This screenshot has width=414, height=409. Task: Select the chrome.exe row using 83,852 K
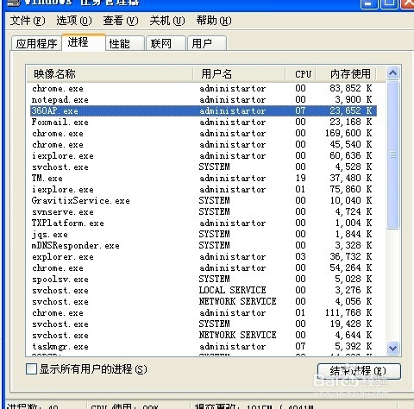click(204, 88)
